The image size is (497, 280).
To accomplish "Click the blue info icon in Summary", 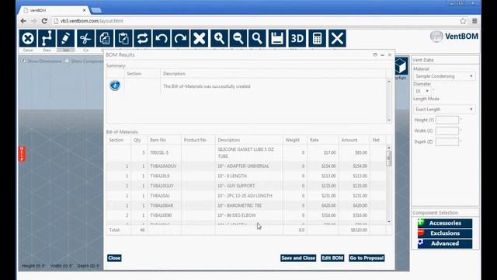I will tap(115, 86).
